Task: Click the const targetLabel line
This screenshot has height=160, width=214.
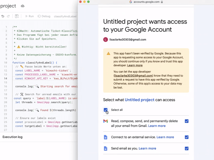Action: coord(46,126)
